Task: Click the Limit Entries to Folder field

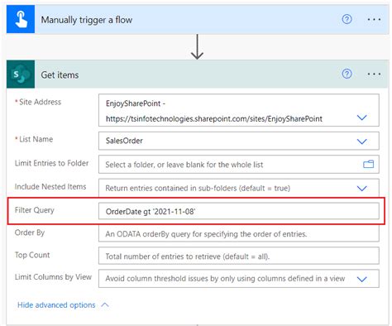Action: 239,165
